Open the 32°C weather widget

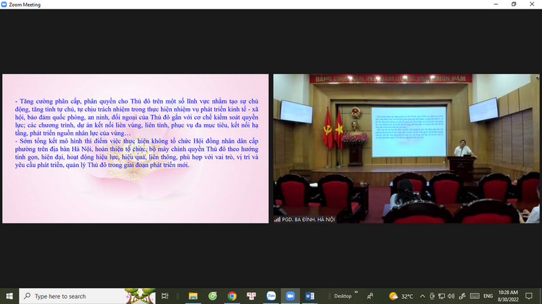pyautogui.click(x=402, y=296)
